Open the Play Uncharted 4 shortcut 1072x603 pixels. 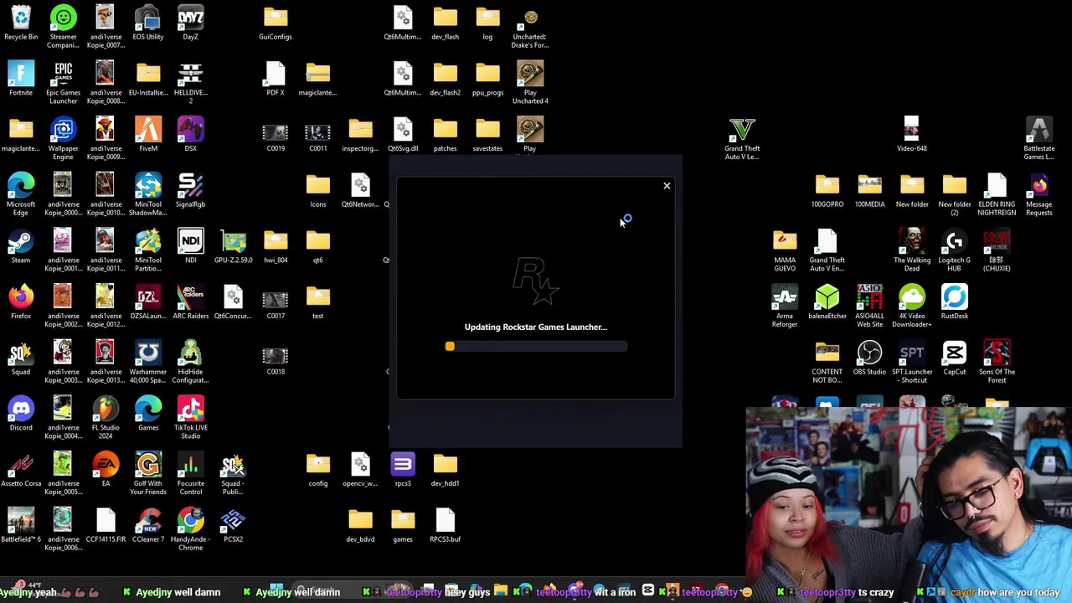click(x=530, y=82)
